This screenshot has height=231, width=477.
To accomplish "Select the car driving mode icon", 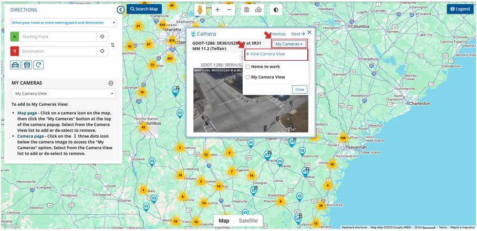I will pyautogui.click(x=15, y=65).
